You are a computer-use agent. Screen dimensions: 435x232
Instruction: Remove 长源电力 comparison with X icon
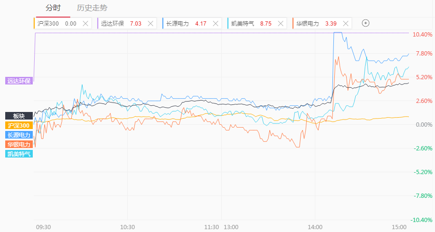coord(216,23)
